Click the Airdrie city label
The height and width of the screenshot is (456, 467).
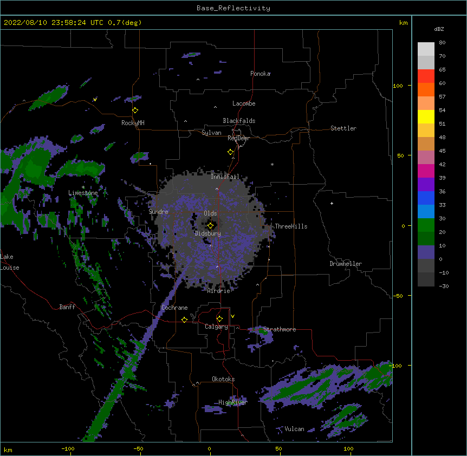219,291
